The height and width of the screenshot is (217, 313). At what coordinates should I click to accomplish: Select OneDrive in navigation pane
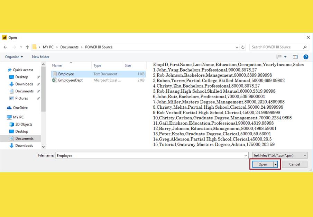[20, 108]
